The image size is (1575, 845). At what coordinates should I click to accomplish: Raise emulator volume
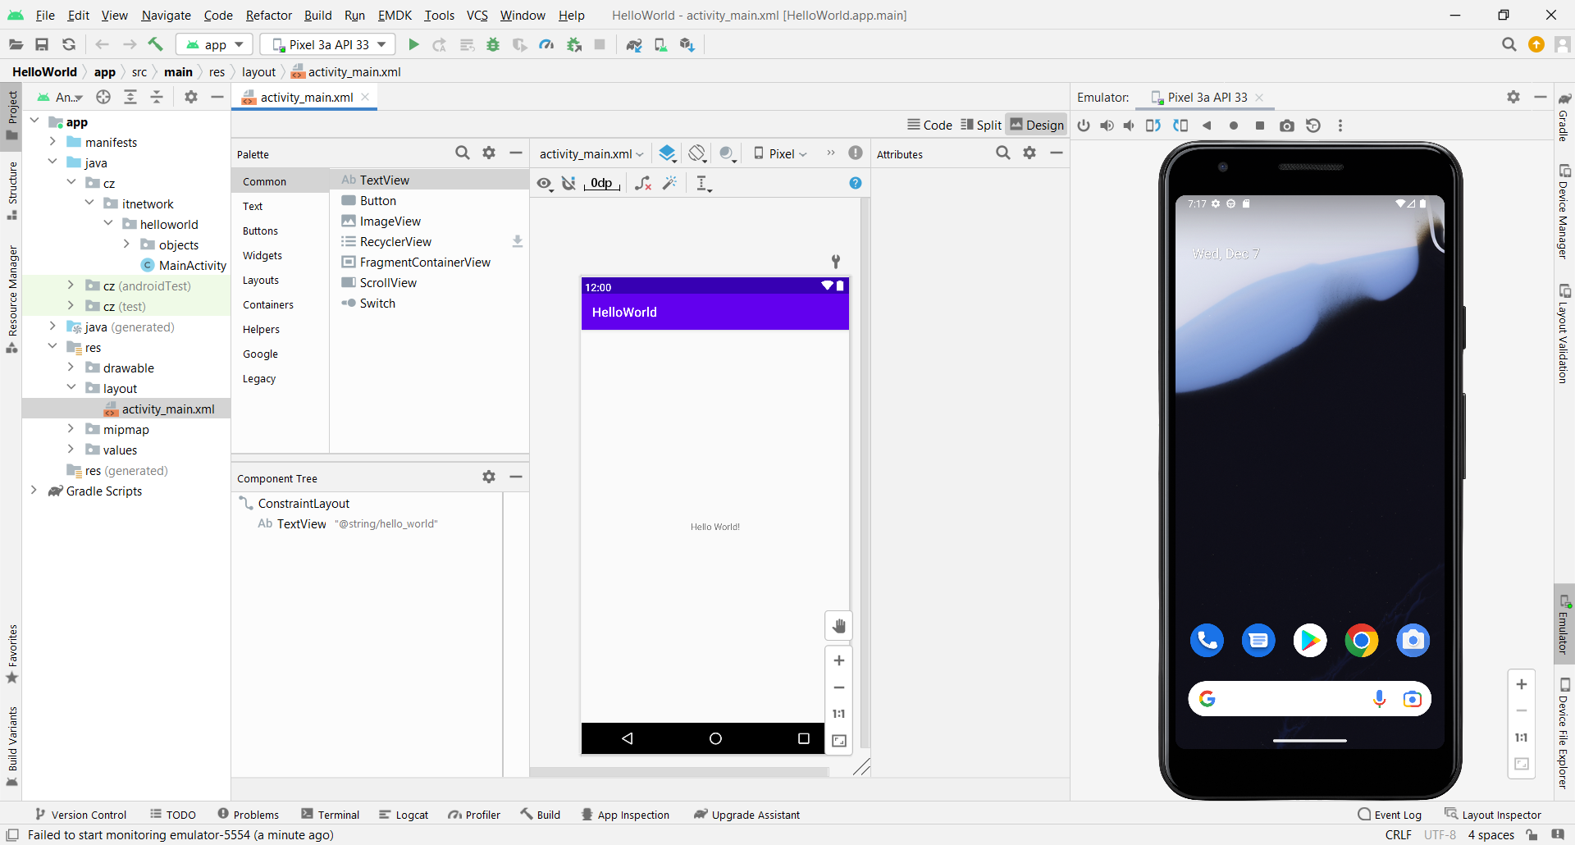coord(1107,126)
